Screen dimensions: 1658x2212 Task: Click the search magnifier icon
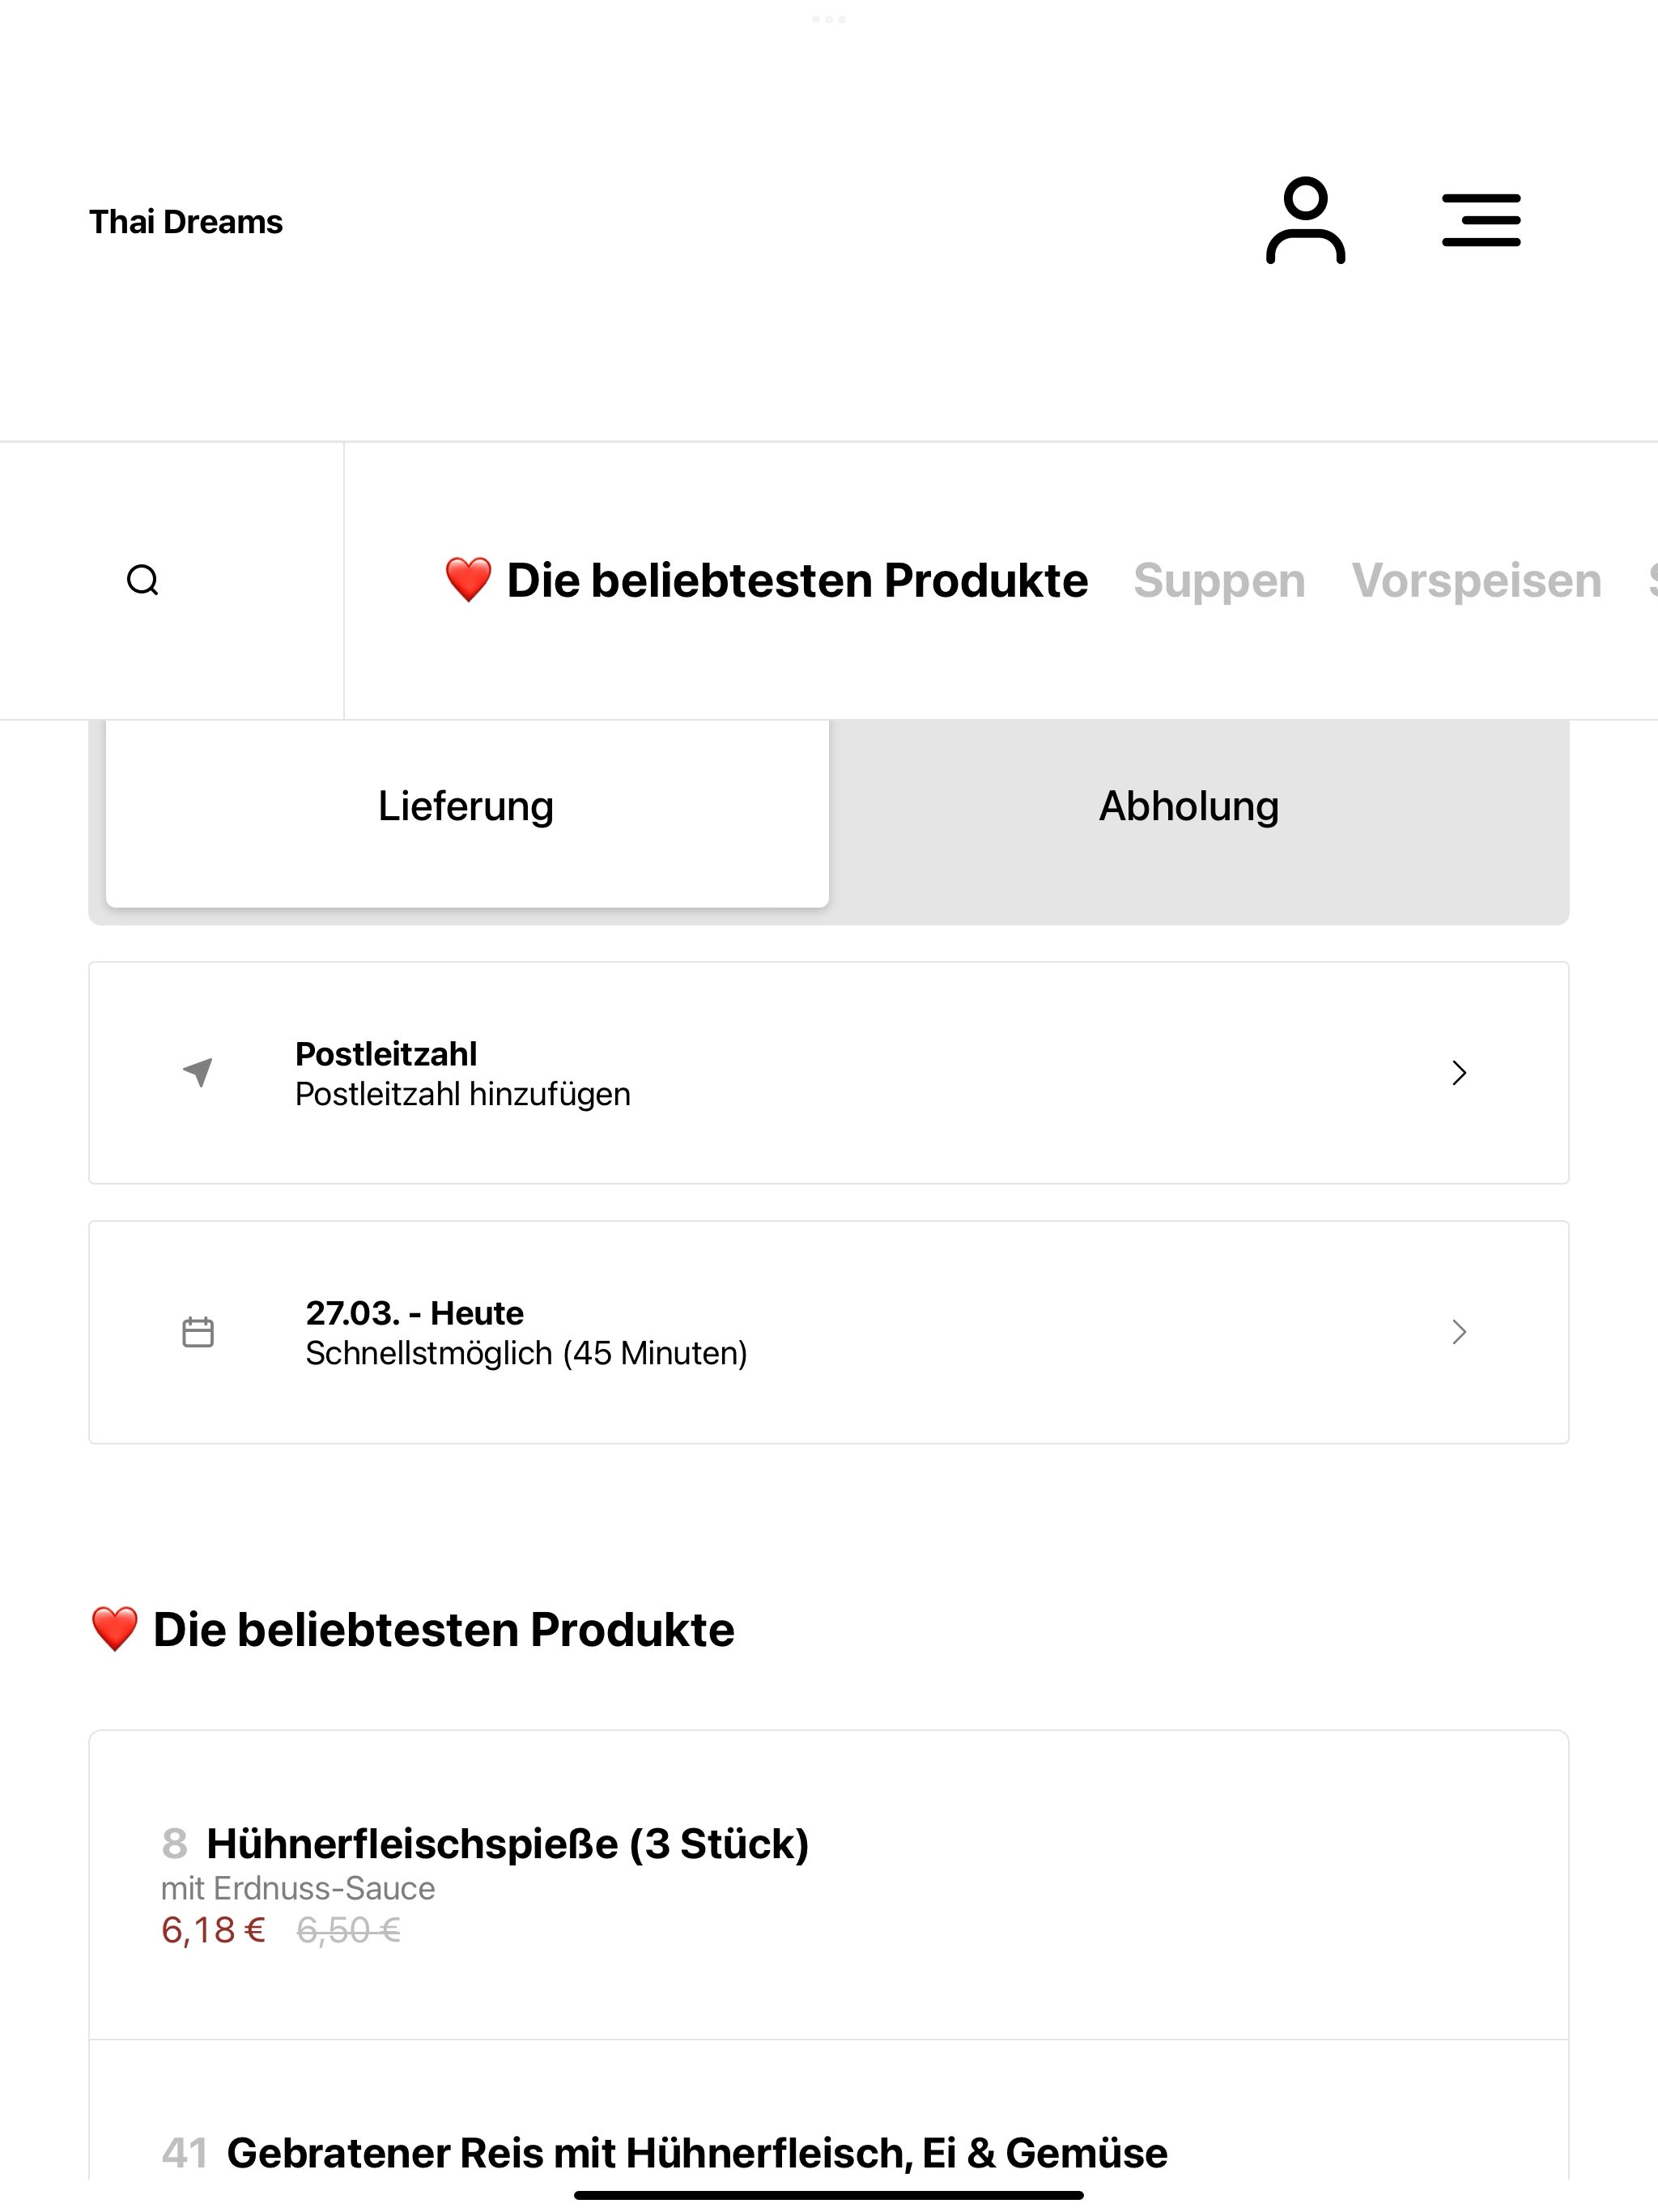click(143, 580)
